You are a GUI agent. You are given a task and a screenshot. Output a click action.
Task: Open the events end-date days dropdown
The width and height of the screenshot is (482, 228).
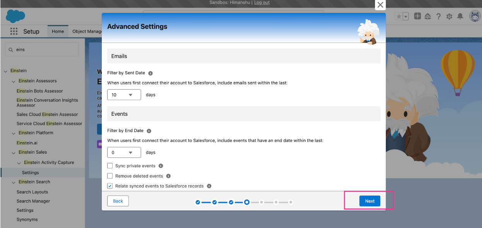tap(124, 153)
